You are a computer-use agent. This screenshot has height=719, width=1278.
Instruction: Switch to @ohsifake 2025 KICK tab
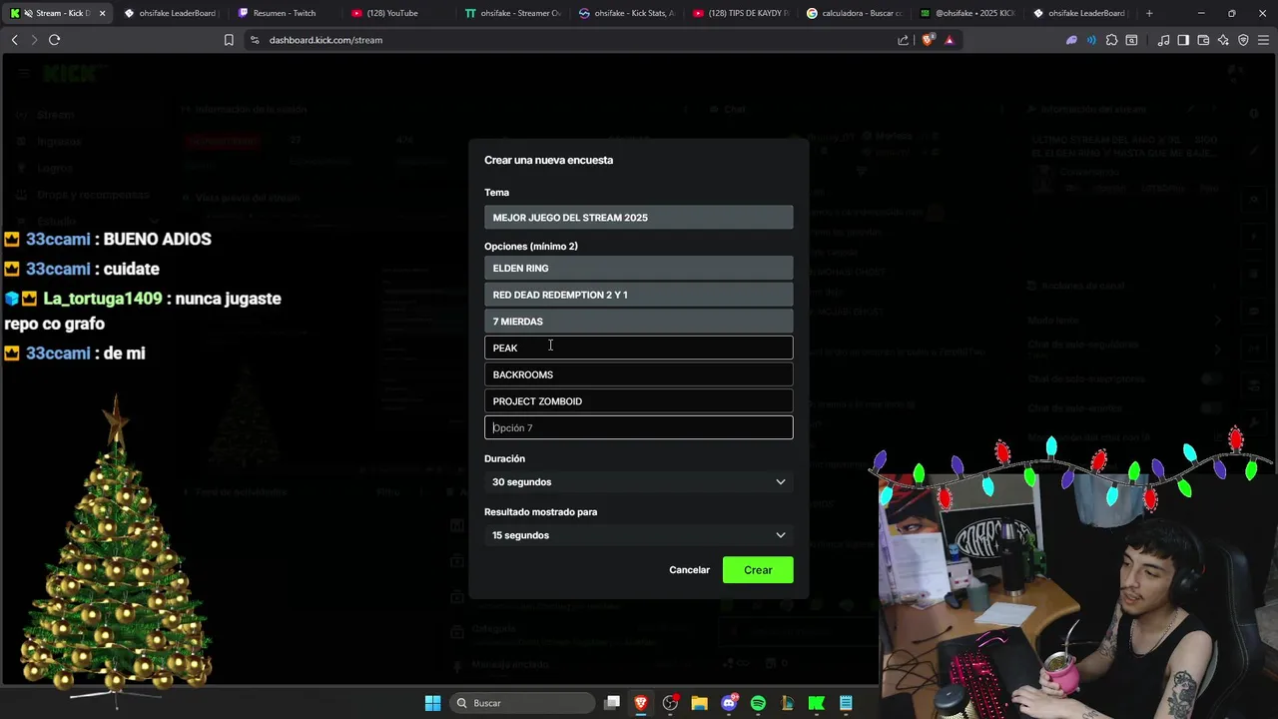click(x=968, y=13)
